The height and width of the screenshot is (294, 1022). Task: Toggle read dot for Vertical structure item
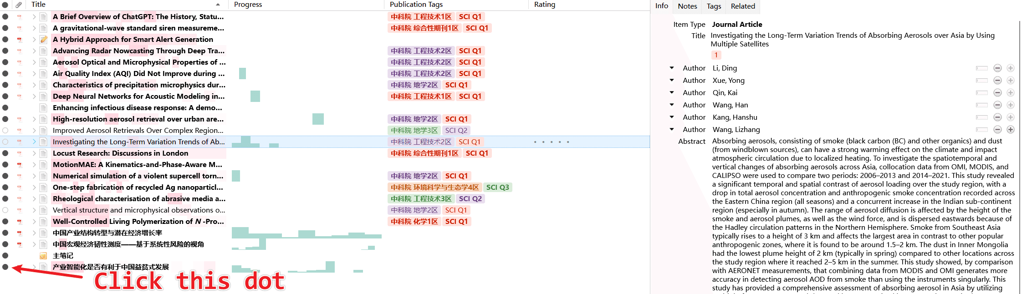pyautogui.click(x=5, y=210)
